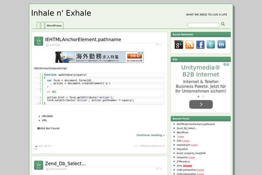
Task: Open recent post VimL in sidebar
Action: (179, 166)
